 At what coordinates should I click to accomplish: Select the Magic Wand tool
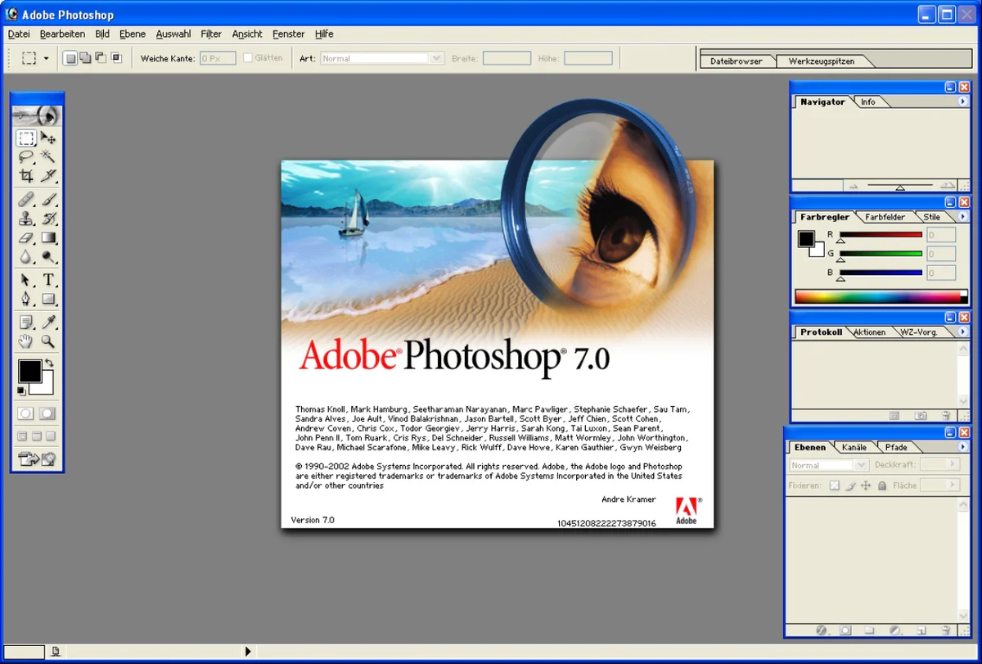coord(47,157)
